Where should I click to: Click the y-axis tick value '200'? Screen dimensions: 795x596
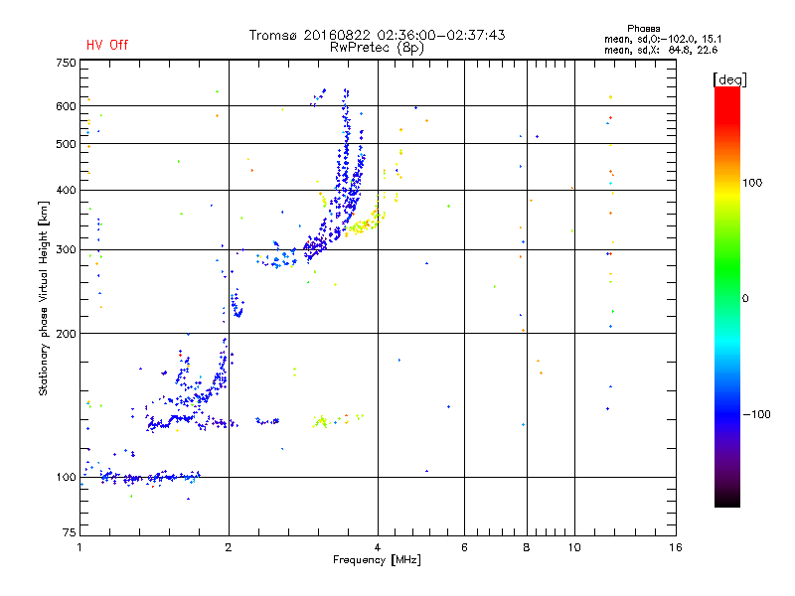point(67,334)
